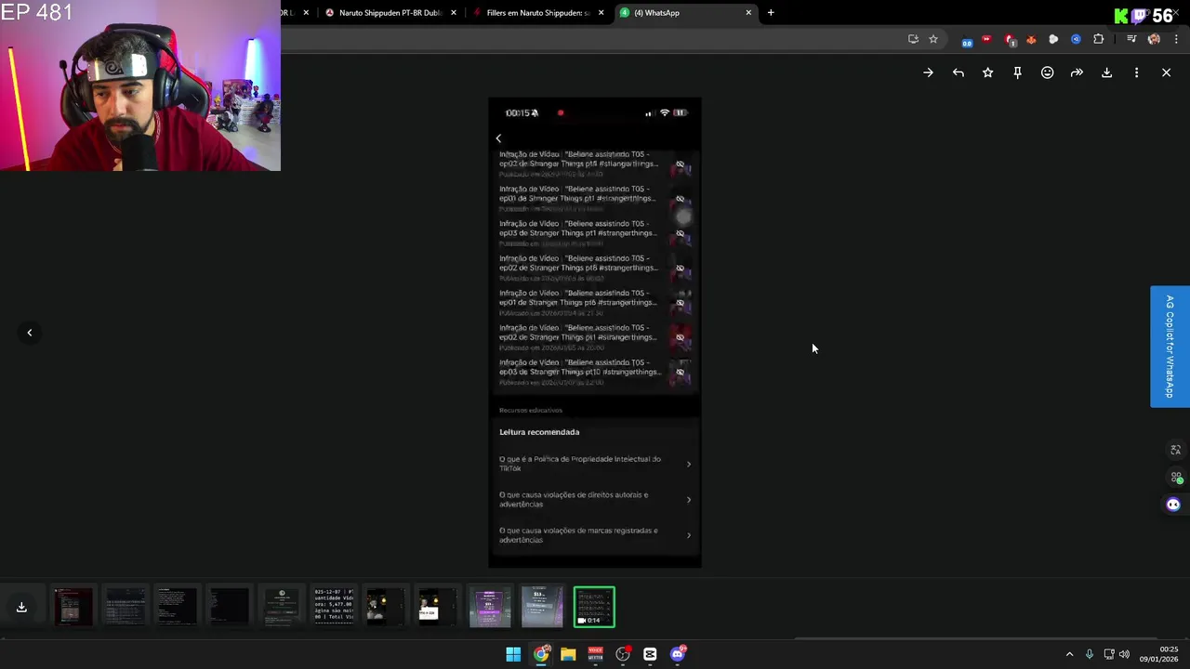
Task: Bookmark this page with star icon
Action: 933,39
